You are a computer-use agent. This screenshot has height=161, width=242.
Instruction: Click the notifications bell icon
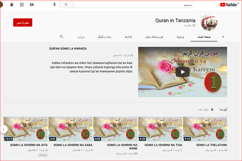pyautogui.click(x=12, y=4)
